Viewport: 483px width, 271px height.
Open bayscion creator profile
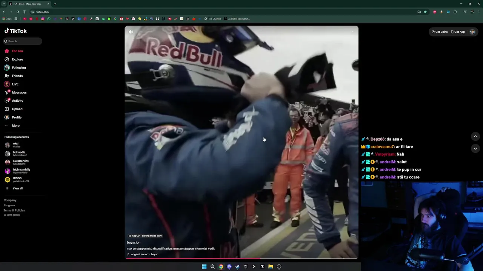point(134,242)
